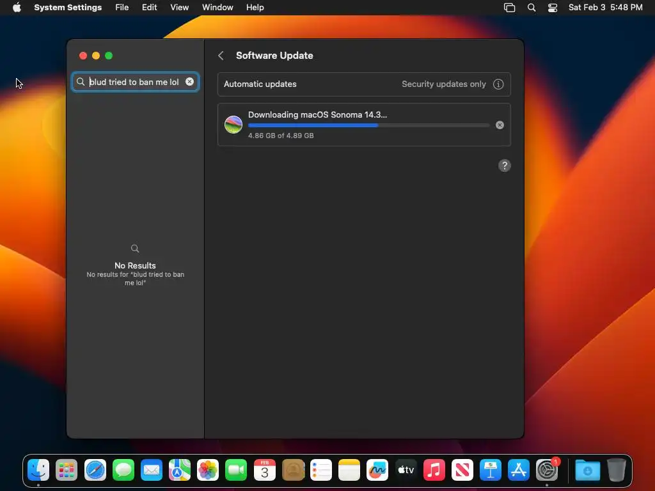Screen dimensions: 655x491
Task: Open the Automatic updates info button
Action: point(498,84)
